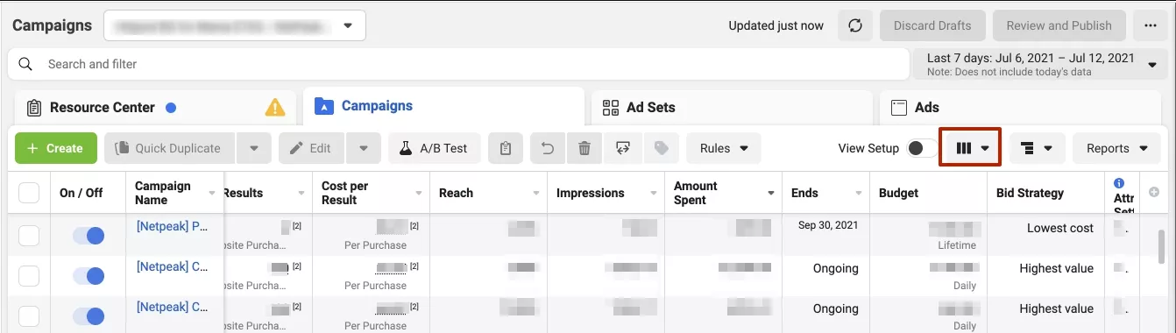
Task: Click the Search and filter field
Action: click(x=458, y=64)
